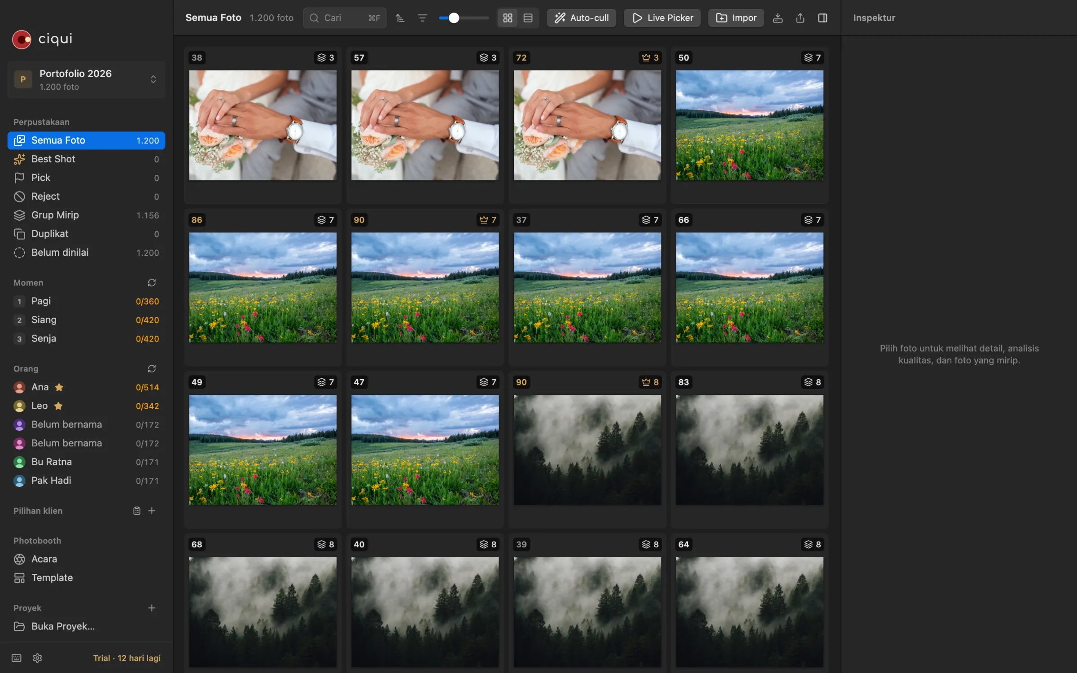Viewport: 1077px width, 673px height.
Task: Refresh the Orang section
Action: click(152, 368)
